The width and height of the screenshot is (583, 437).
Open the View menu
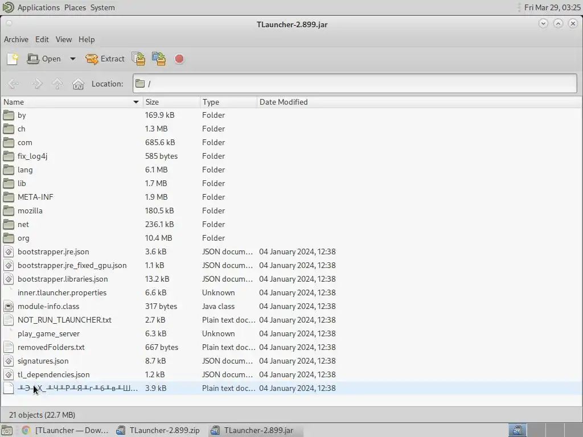click(64, 39)
